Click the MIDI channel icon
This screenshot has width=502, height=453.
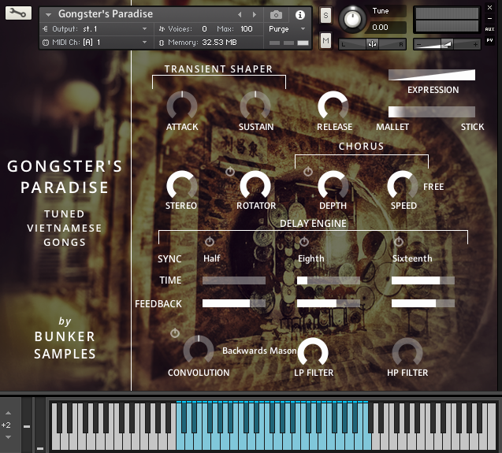click(46, 43)
